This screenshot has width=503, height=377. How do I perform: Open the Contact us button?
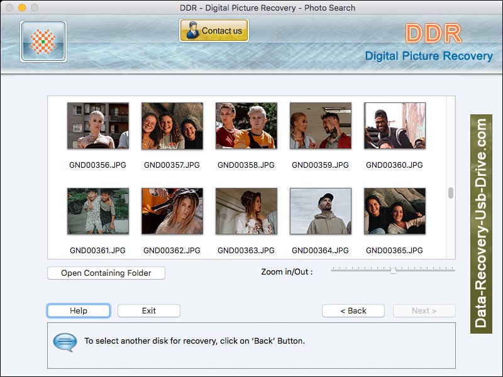214,29
